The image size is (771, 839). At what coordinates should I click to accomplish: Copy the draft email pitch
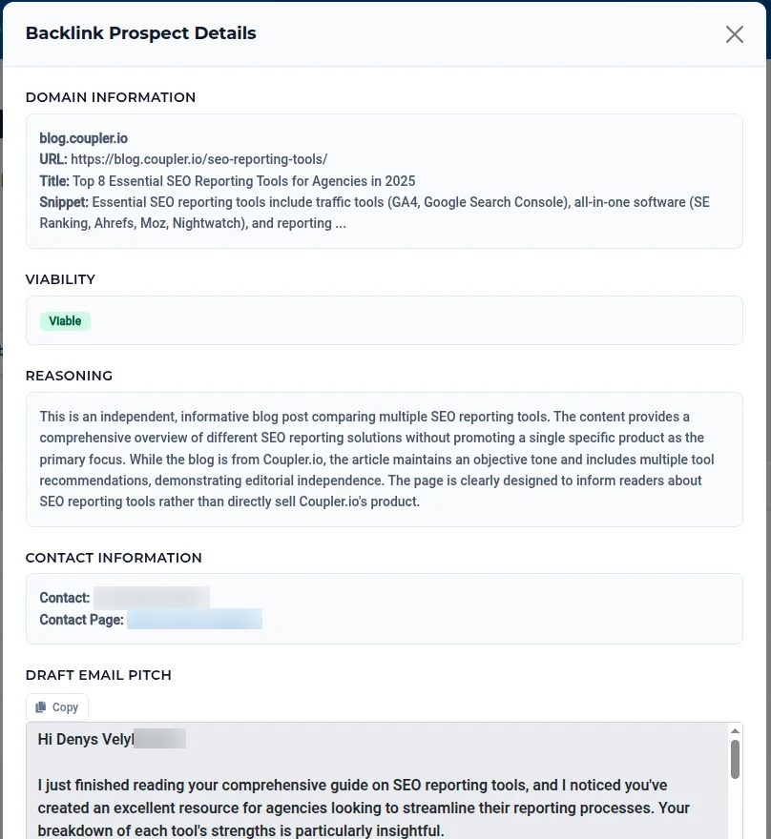56,706
